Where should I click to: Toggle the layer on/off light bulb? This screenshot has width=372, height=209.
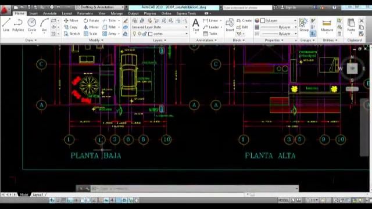click(134, 34)
